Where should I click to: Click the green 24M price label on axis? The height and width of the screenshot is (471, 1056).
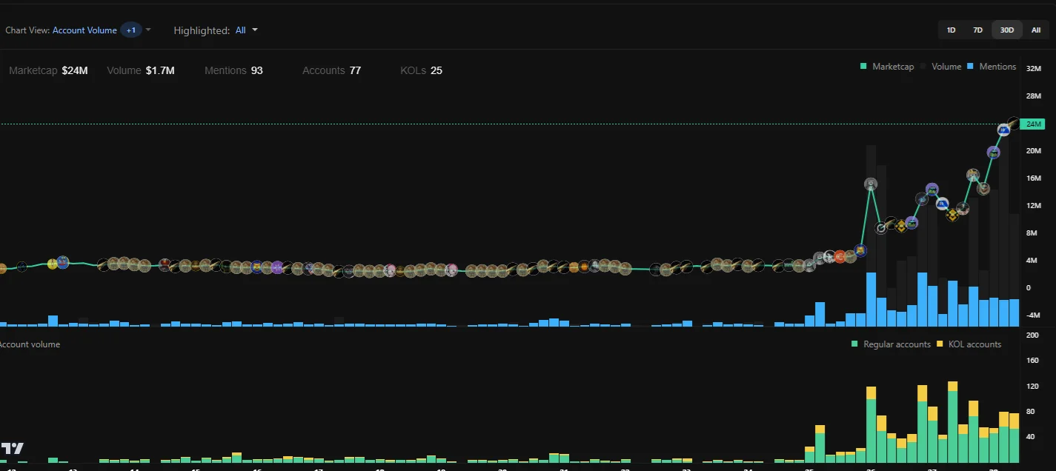(x=1032, y=124)
